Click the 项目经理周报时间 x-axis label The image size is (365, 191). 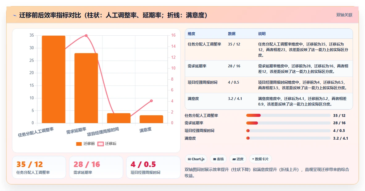[103, 132]
